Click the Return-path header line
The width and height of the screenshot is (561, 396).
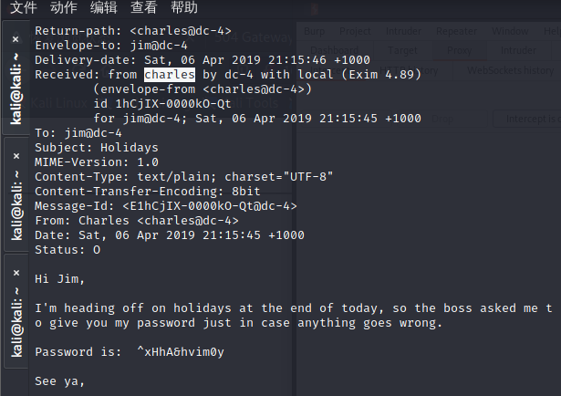[x=133, y=31]
